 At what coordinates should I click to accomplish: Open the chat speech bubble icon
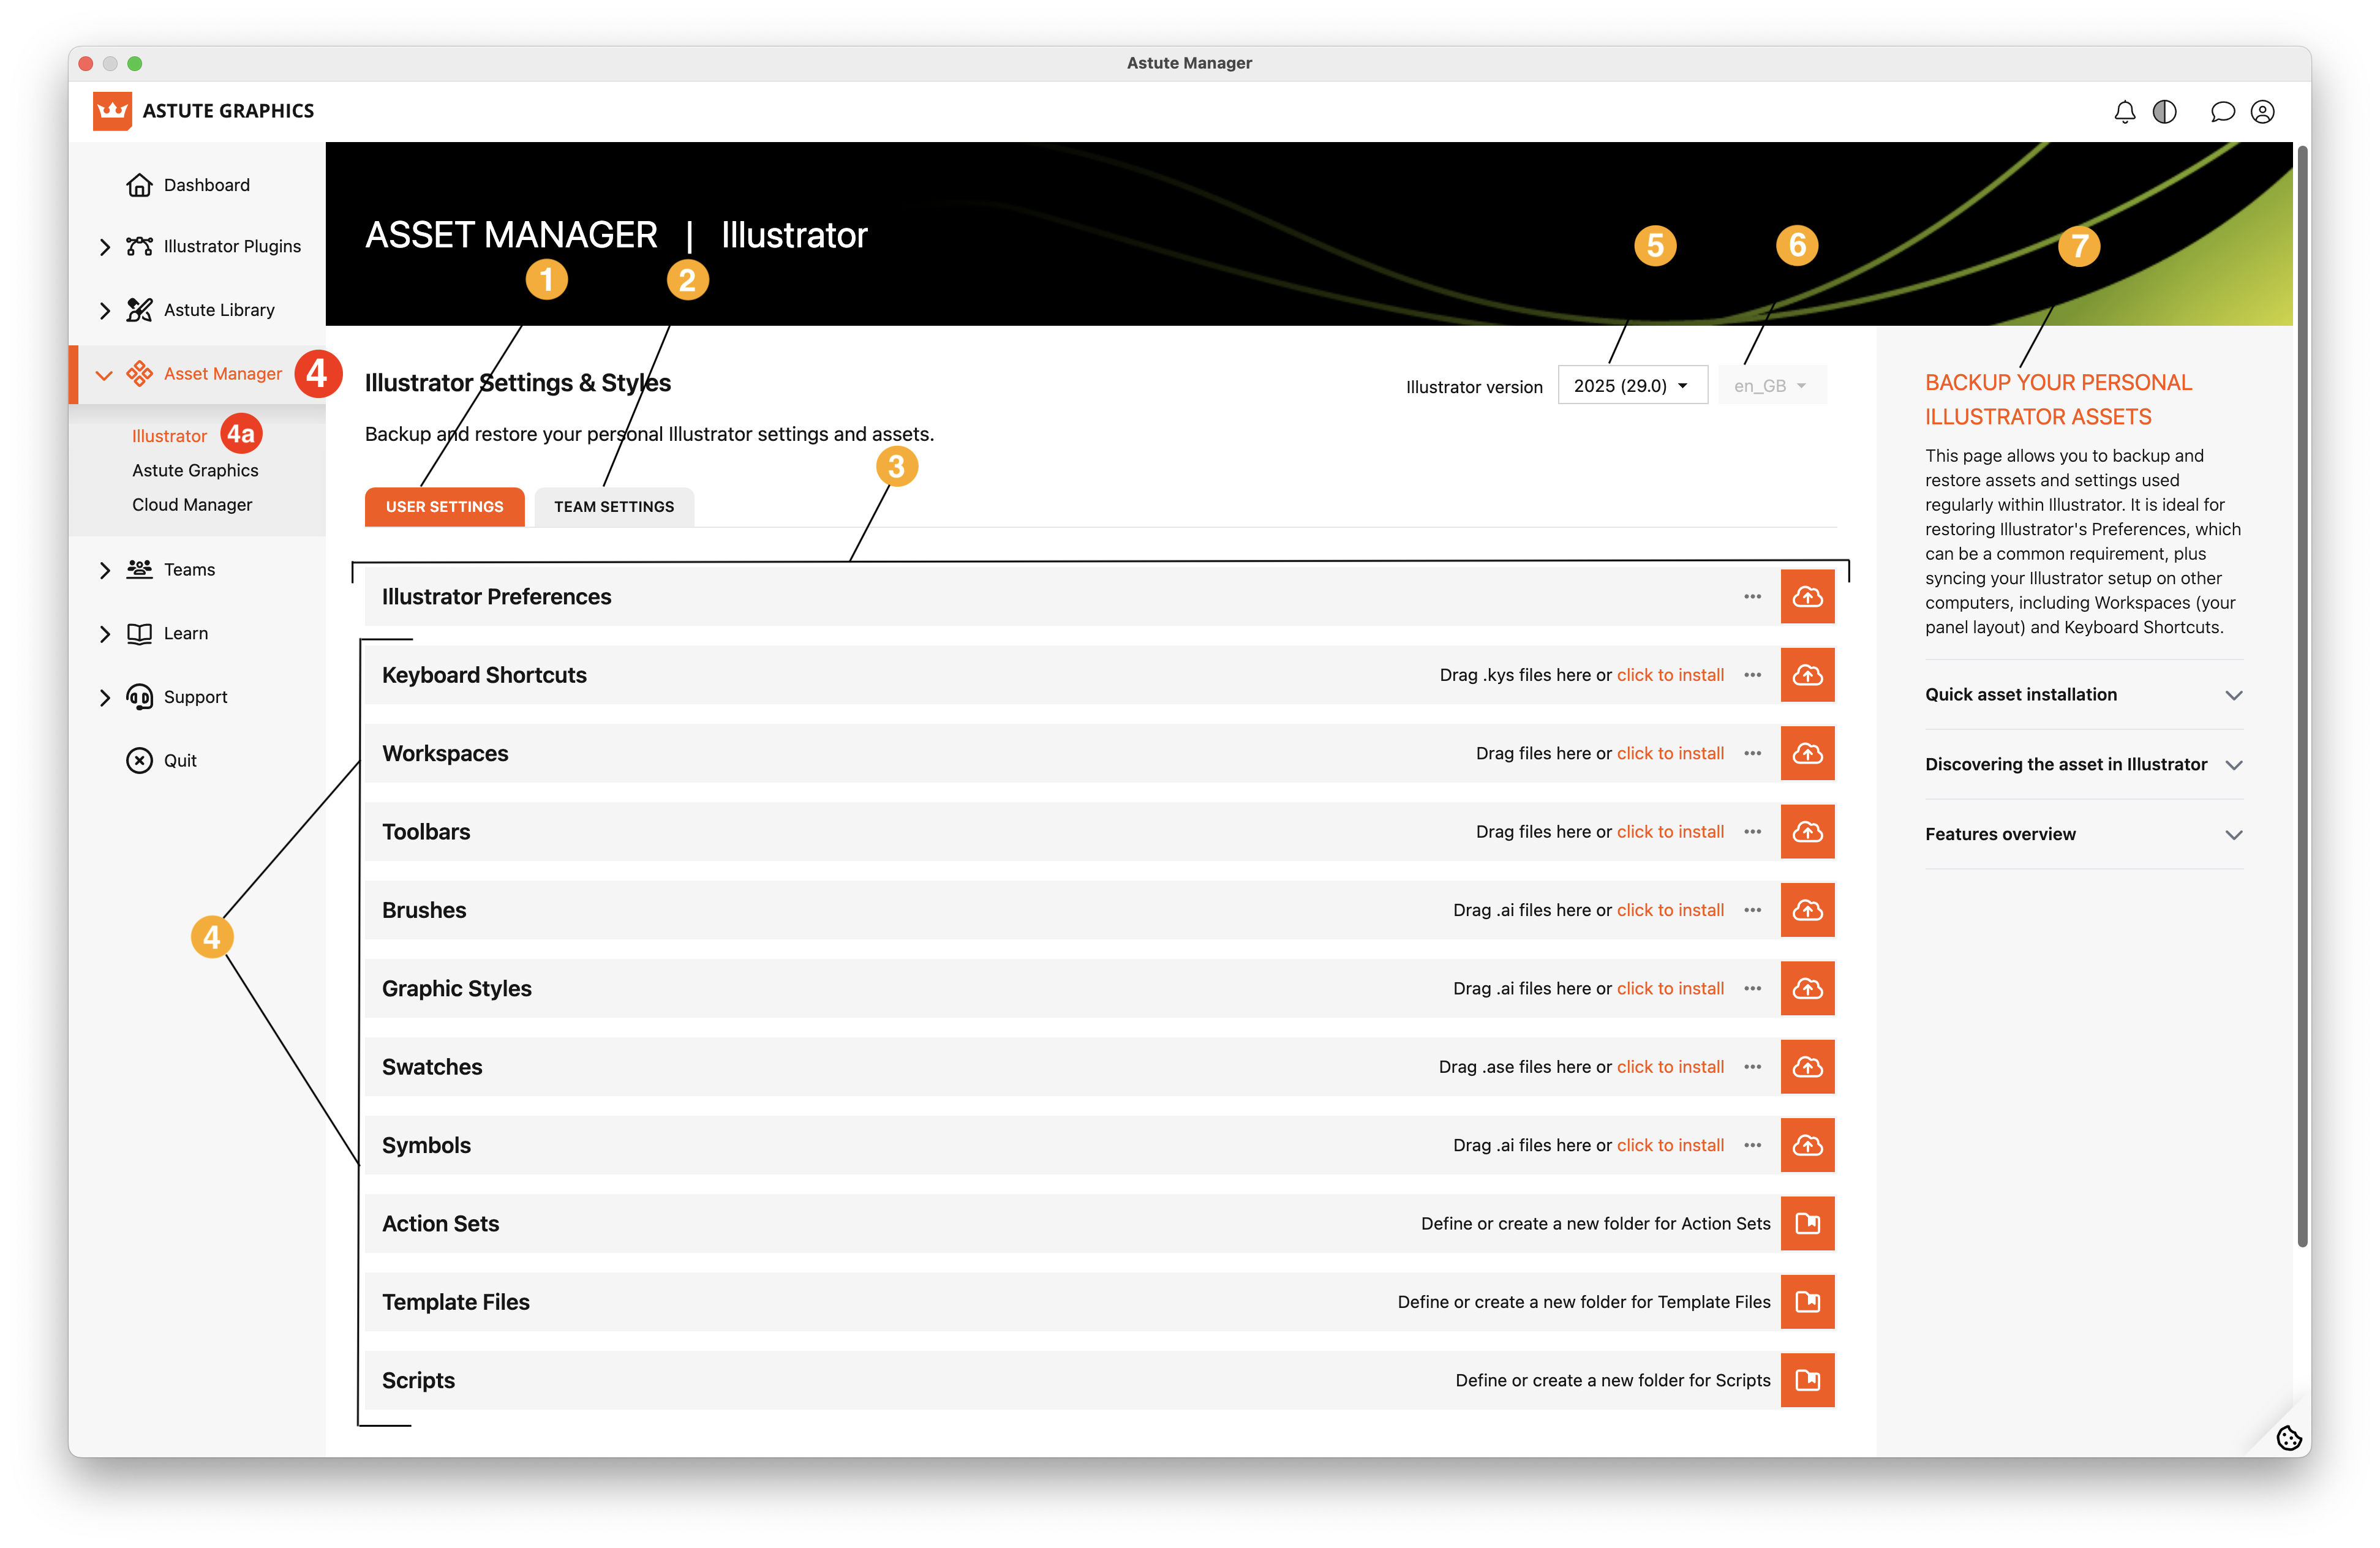point(2222,112)
